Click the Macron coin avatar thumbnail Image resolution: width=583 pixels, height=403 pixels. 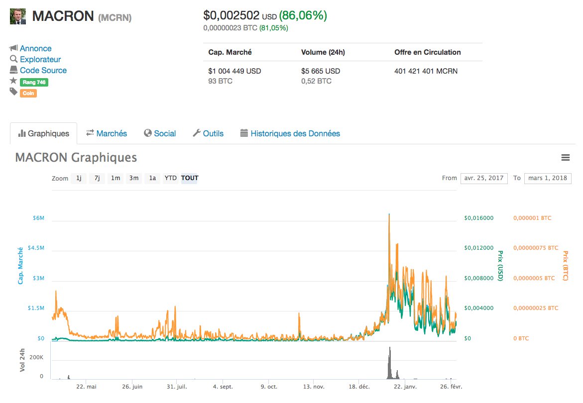(x=18, y=16)
